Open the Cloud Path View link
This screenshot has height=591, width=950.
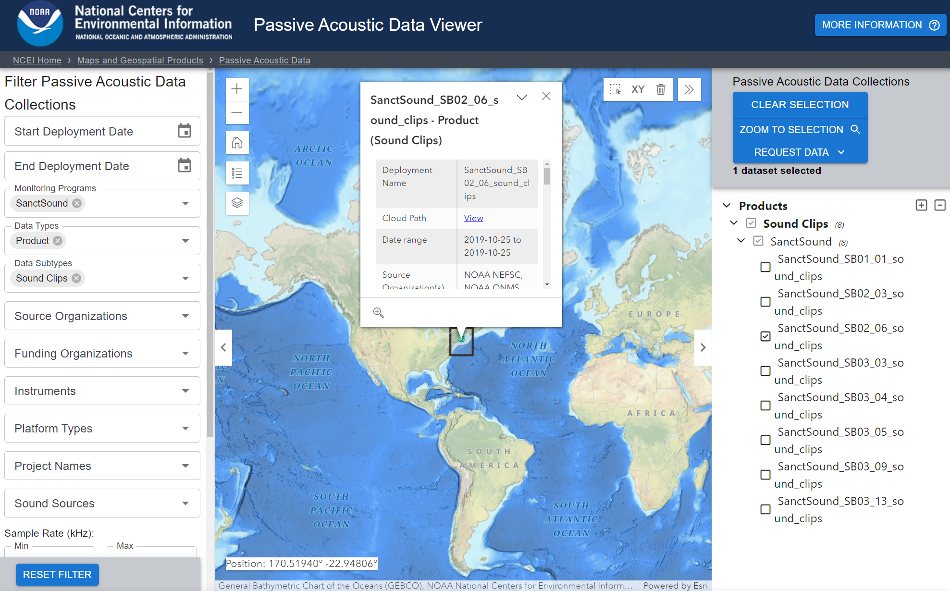point(473,218)
